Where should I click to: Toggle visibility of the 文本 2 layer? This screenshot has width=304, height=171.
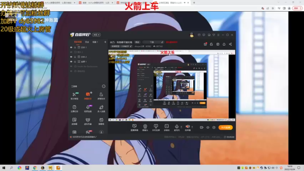71,57
